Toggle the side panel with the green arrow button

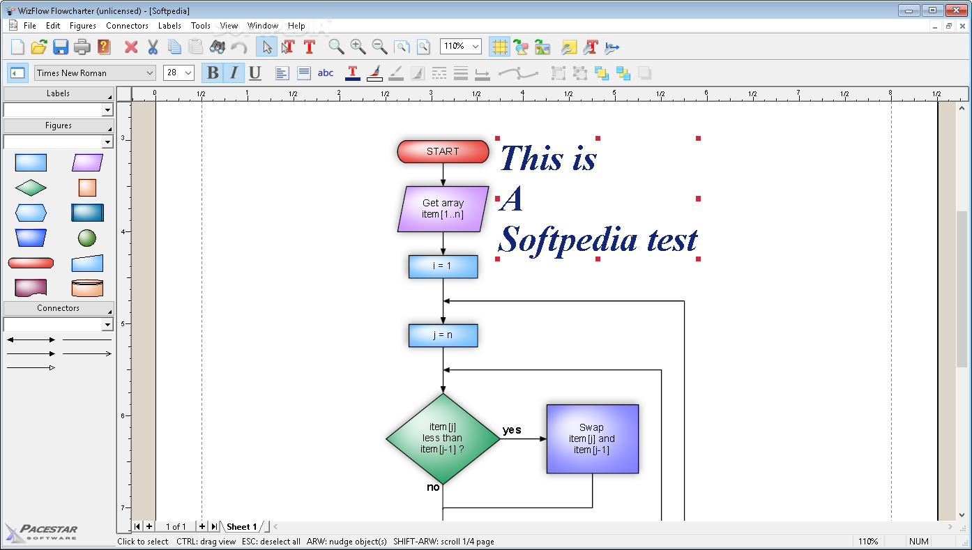(x=18, y=73)
